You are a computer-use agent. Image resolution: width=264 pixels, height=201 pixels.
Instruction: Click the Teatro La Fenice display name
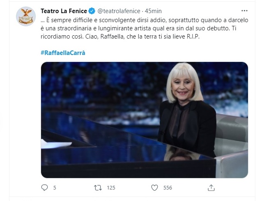click(64, 11)
